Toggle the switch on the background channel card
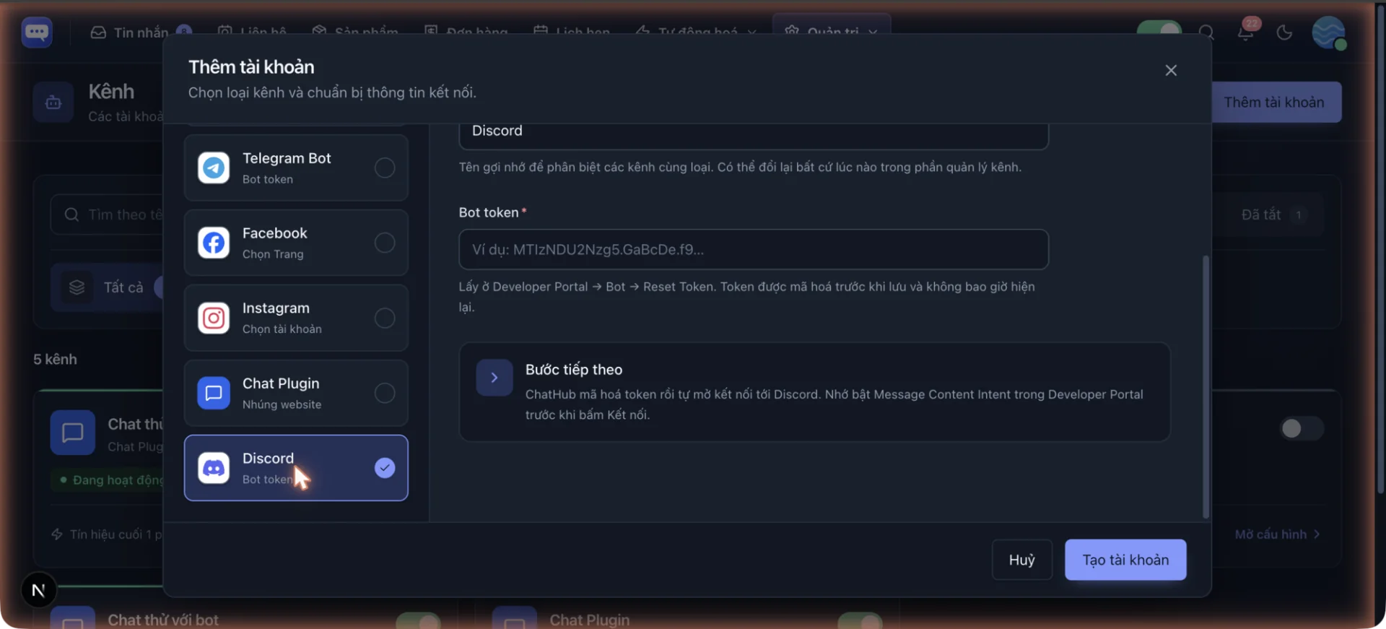Image resolution: width=1386 pixels, height=629 pixels. (x=1302, y=428)
